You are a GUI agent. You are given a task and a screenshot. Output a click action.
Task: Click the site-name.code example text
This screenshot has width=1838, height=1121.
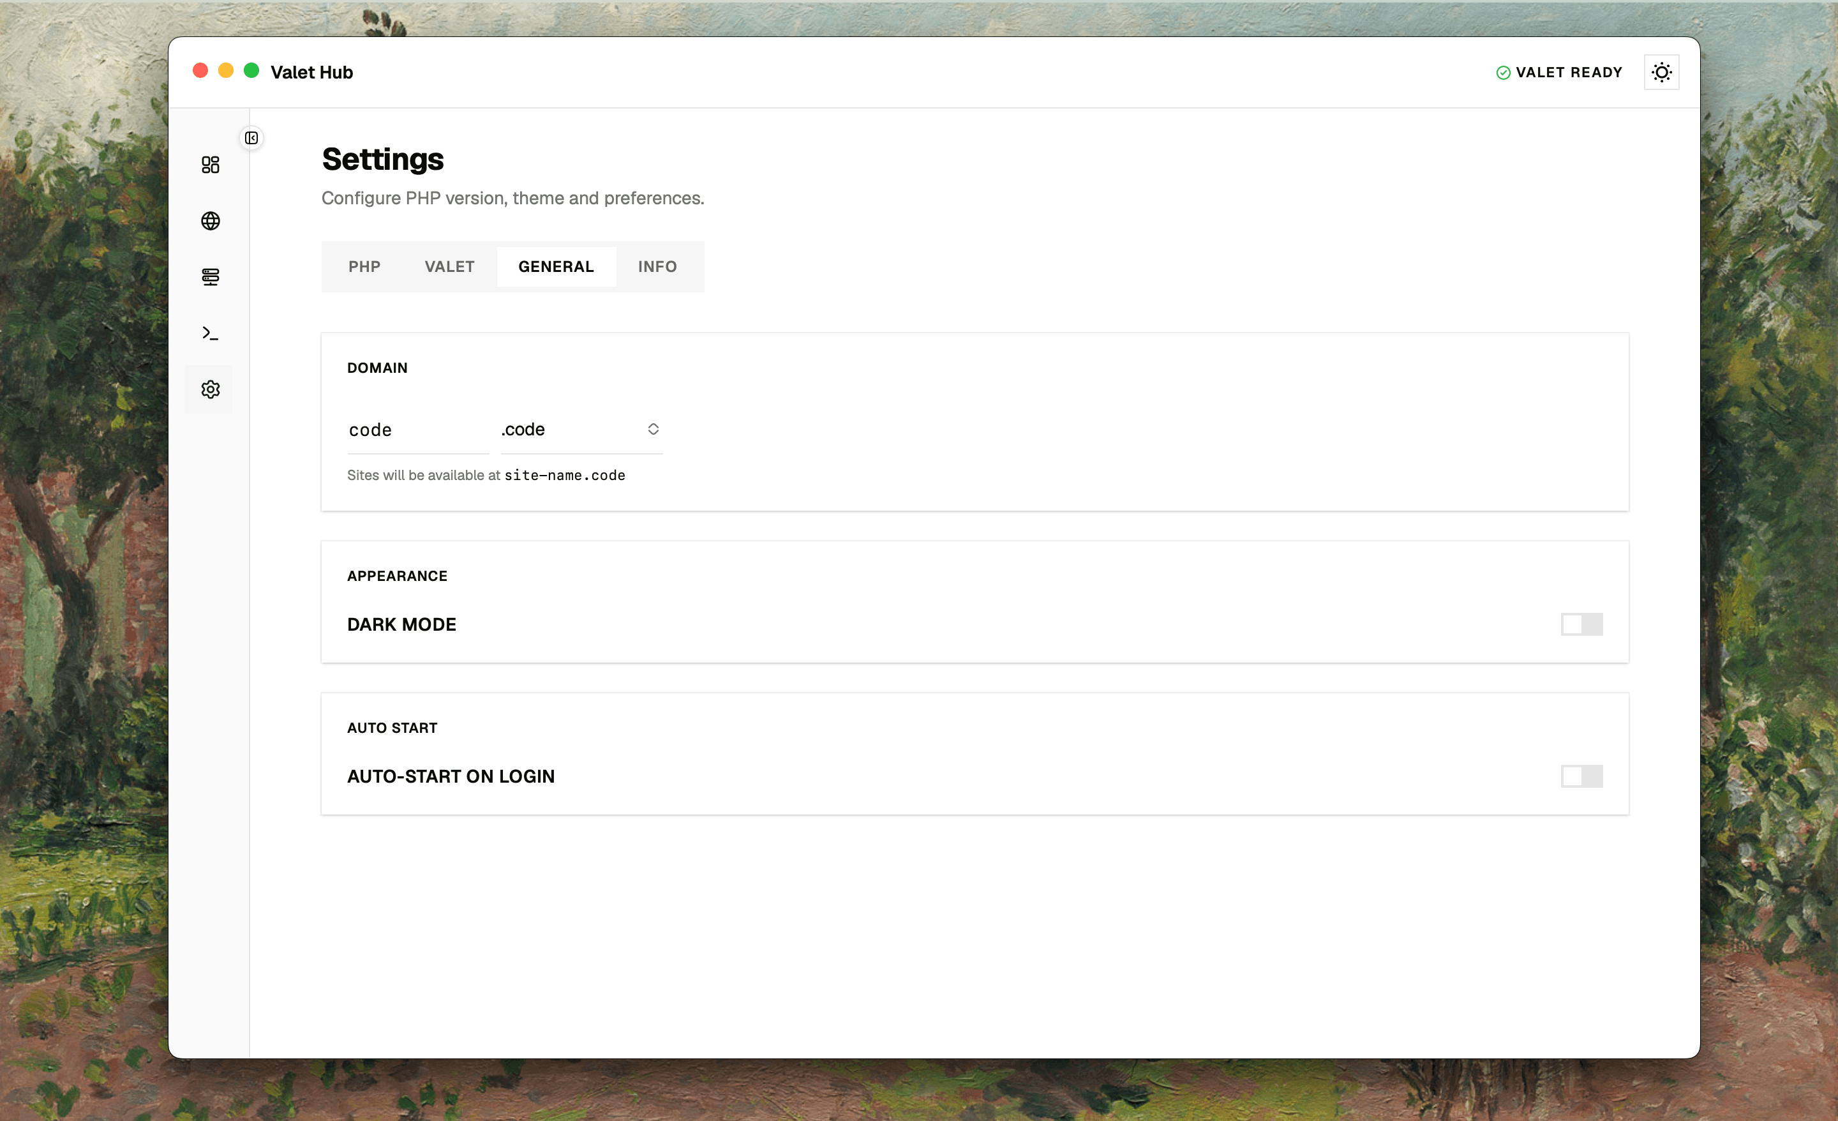[x=565, y=476]
